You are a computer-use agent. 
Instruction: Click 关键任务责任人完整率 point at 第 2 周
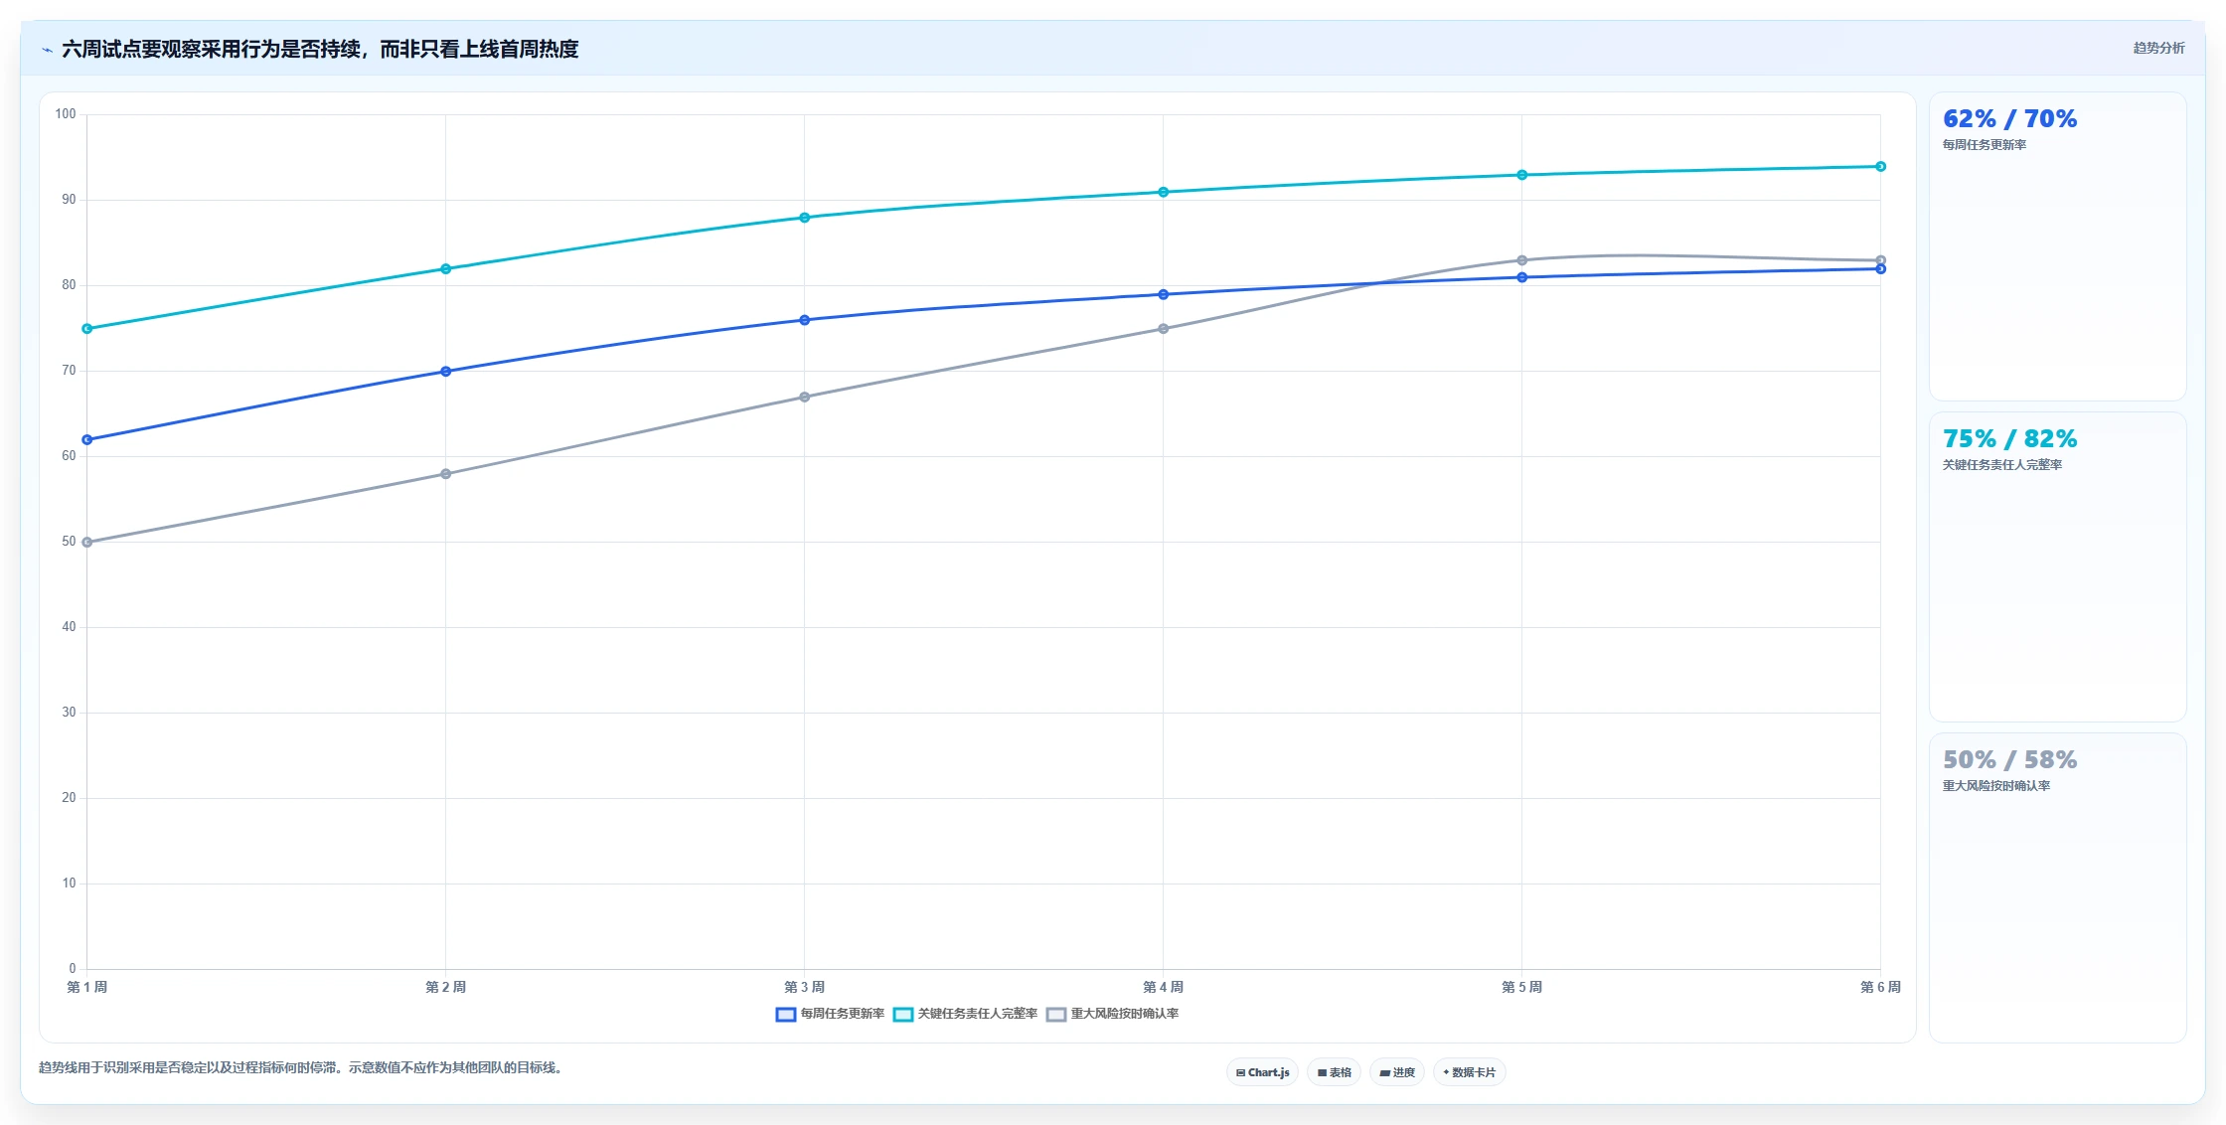(445, 268)
